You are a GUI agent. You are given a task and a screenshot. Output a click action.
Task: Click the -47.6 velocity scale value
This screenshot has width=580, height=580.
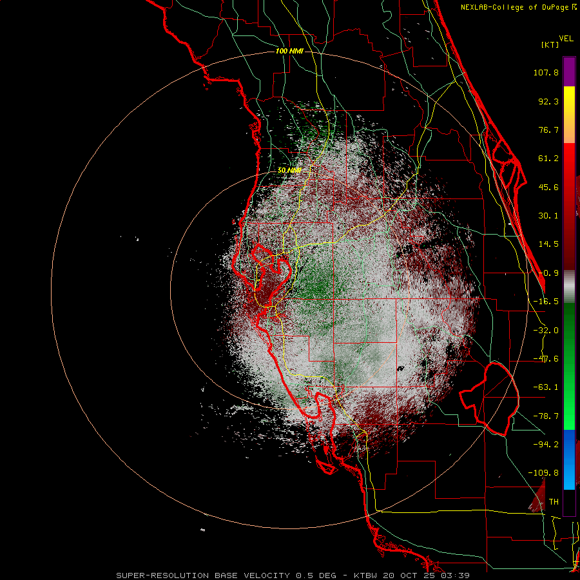[x=546, y=359]
